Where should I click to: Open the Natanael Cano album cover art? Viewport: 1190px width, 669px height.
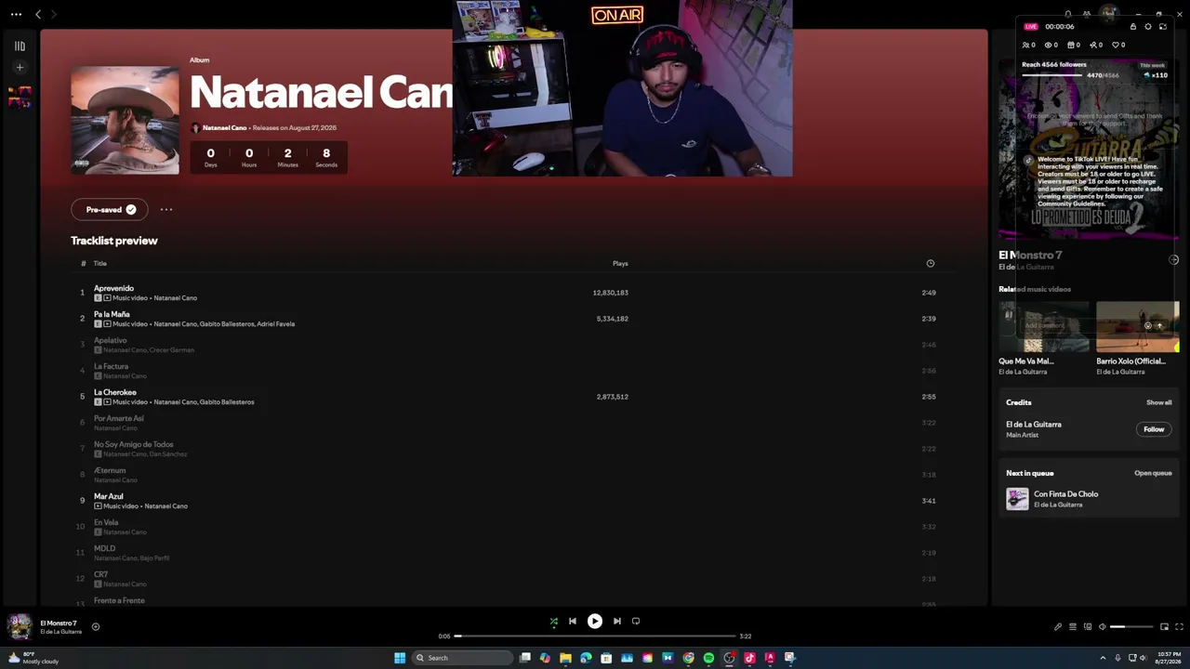click(x=125, y=120)
